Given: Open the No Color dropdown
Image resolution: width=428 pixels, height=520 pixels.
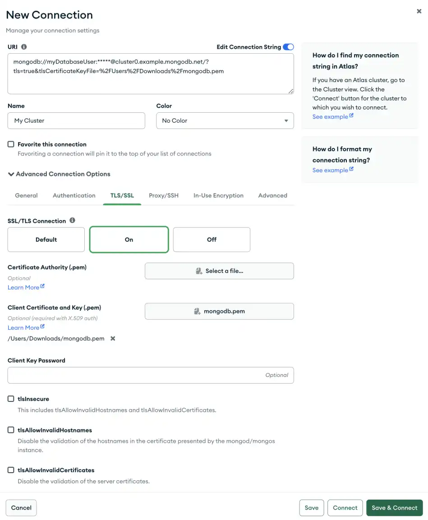Looking at the screenshot, I should click(225, 120).
